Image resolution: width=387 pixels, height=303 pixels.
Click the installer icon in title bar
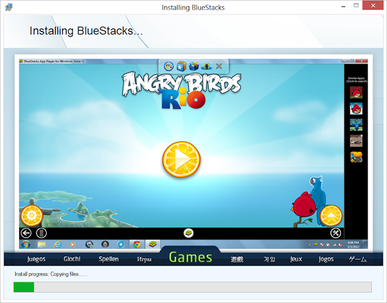click(8, 7)
